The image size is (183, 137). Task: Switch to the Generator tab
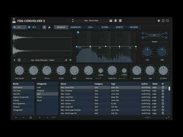[75, 27]
